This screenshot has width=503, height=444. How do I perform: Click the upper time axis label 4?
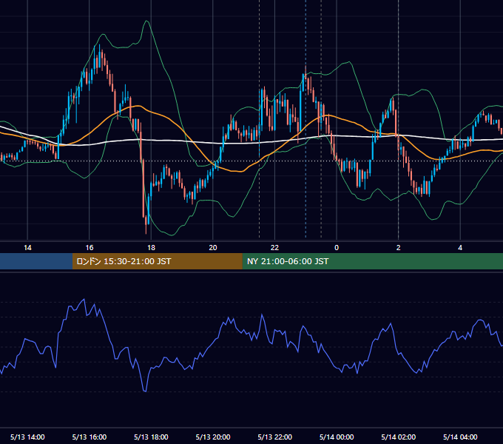click(460, 248)
